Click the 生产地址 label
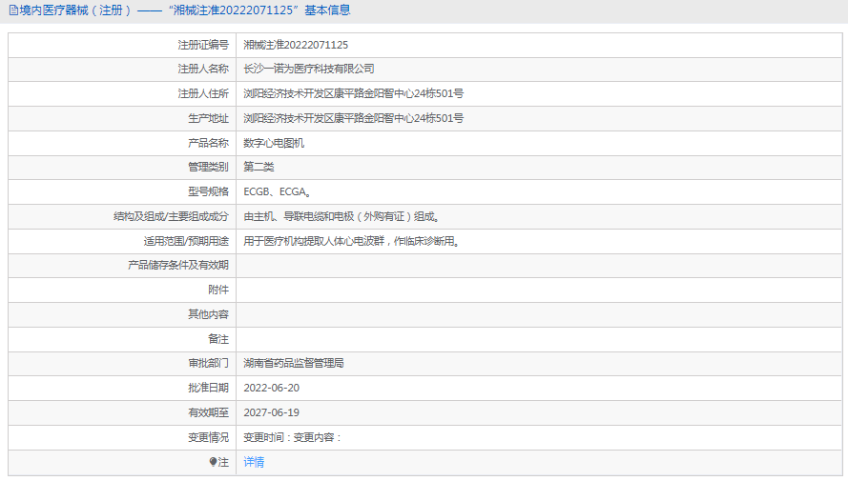 pos(208,118)
